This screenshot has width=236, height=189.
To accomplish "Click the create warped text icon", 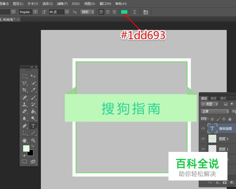I will tap(135, 12).
